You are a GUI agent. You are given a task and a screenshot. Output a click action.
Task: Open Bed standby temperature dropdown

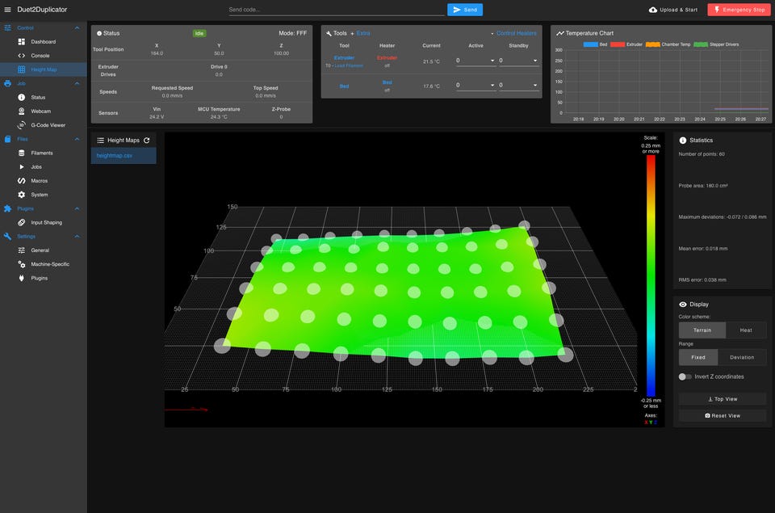pos(518,85)
